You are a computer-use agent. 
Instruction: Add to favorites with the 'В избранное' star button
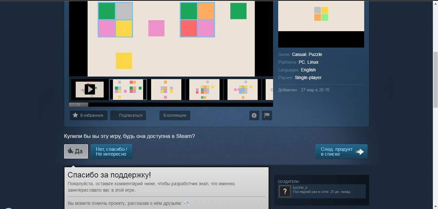pos(89,115)
